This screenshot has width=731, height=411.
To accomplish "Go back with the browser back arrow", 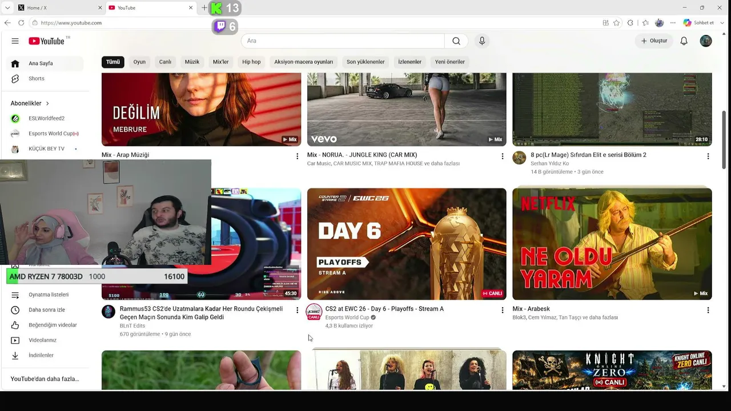I will [x=7, y=23].
